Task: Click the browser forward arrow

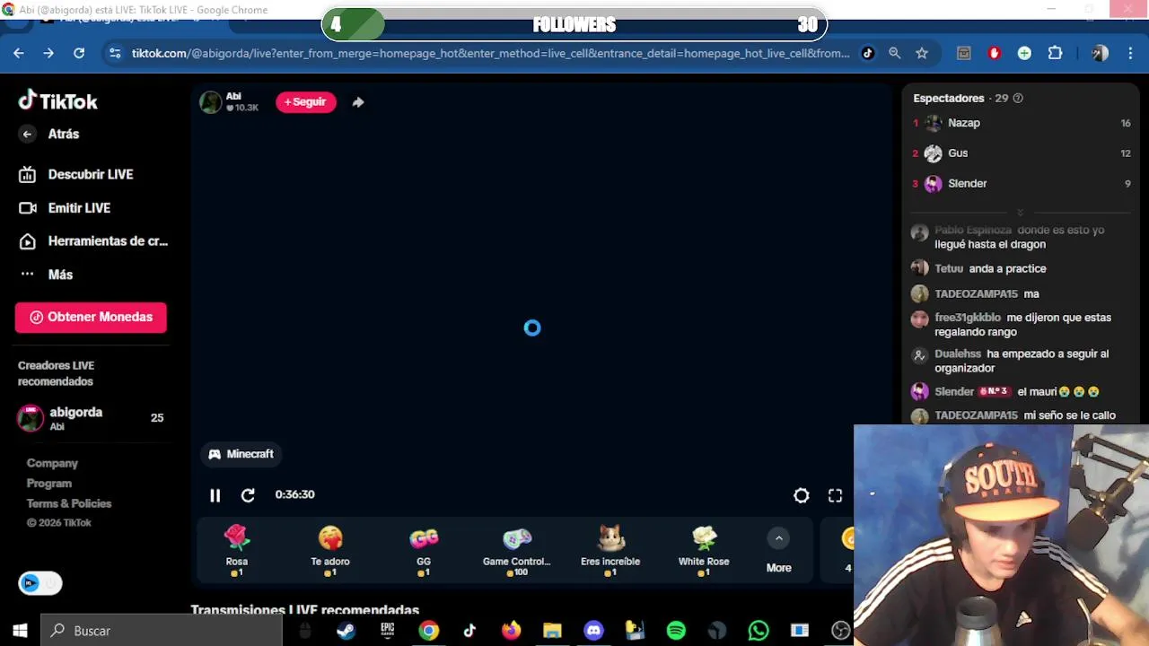Action: pos(48,54)
